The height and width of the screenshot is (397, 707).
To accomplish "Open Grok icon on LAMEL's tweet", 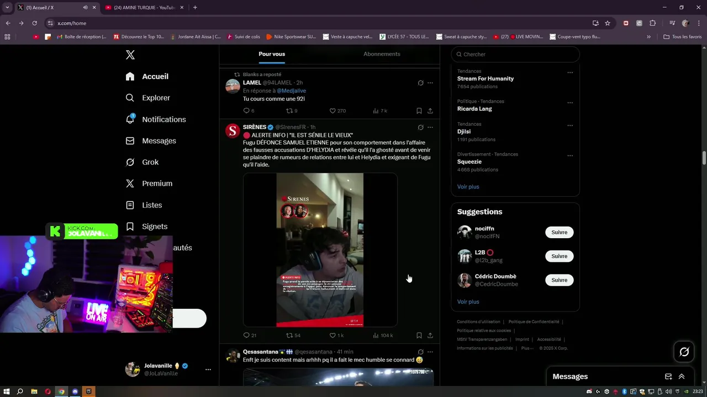I will 420,83.
